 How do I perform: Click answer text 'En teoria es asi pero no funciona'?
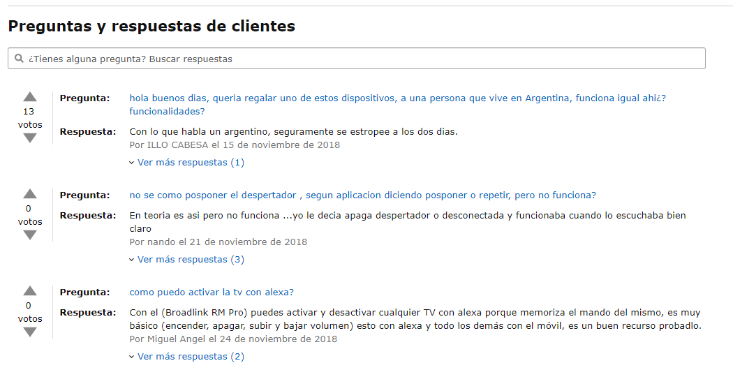(x=408, y=222)
